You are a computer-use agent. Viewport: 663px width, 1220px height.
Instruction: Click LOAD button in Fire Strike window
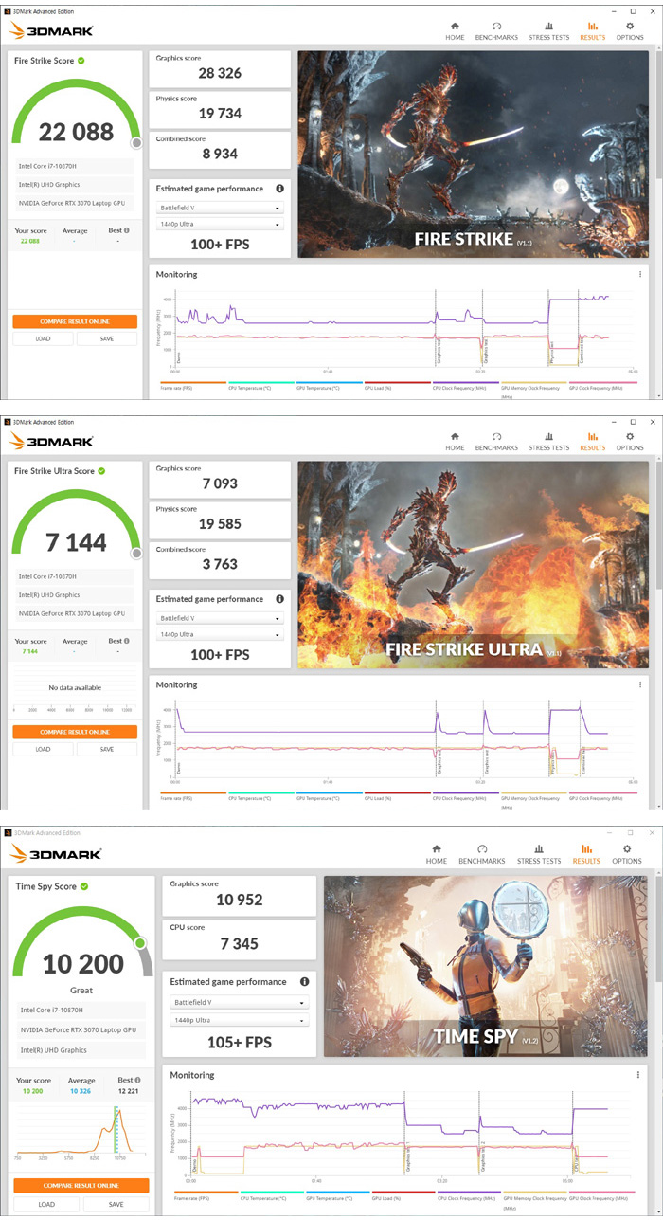coord(44,338)
